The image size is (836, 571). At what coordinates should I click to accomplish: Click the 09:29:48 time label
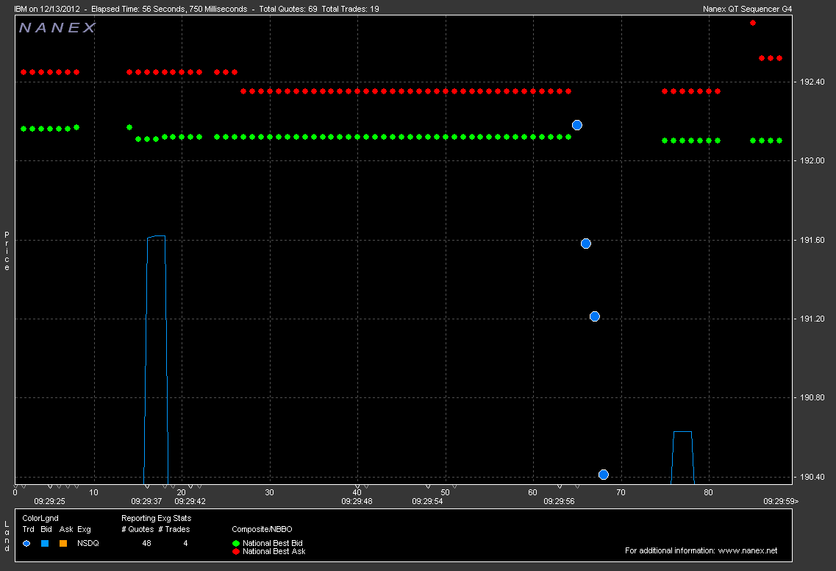point(357,501)
